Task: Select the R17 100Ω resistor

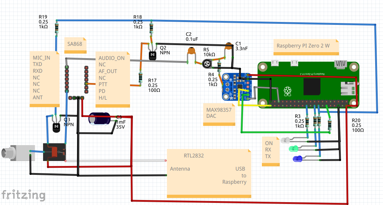Action: (x=141, y=77)
